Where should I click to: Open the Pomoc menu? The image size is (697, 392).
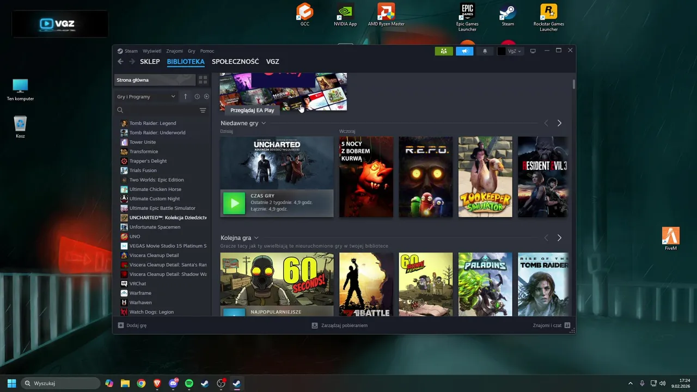point(207,51)
